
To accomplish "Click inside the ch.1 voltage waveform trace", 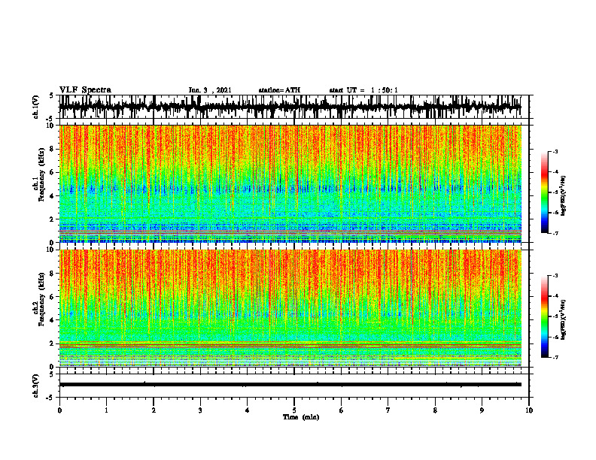I will coord(290,107).
